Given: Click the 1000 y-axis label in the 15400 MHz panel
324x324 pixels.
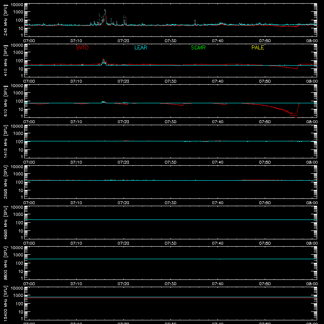Looking at the screenshot, I should click(18, 296).
